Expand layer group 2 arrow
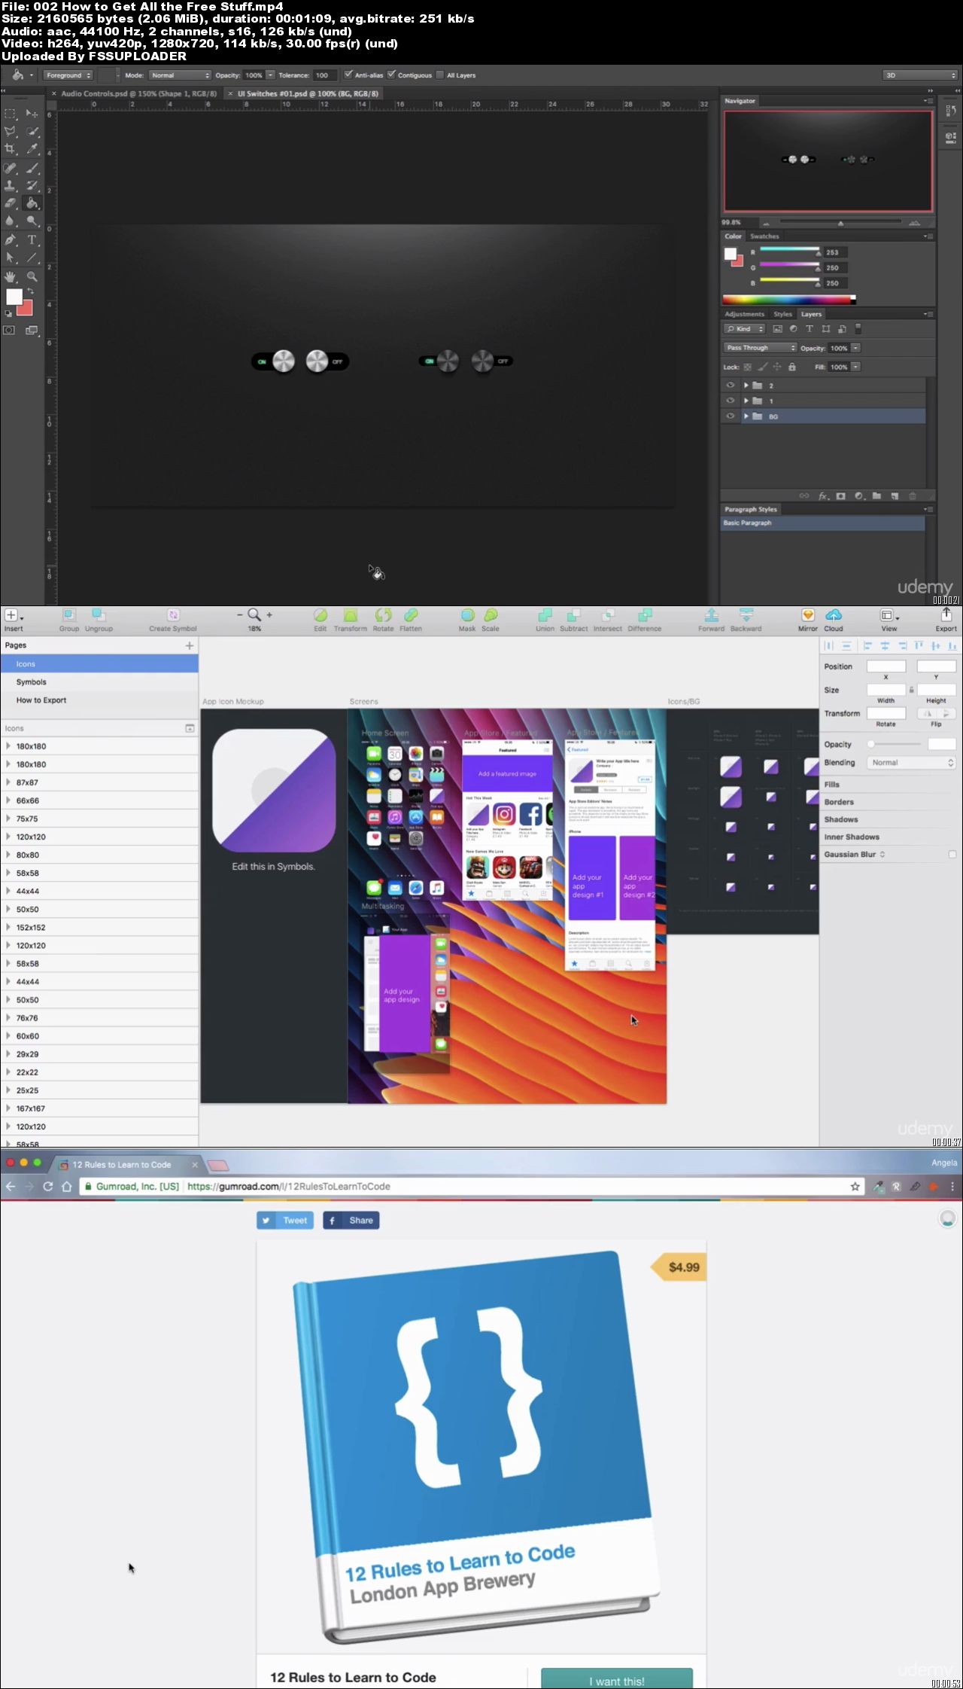The image size is (963, 1689). (746, 385)
